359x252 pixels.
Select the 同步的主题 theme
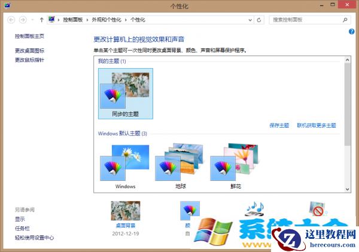pyautogui.click(x=126, y=94)
